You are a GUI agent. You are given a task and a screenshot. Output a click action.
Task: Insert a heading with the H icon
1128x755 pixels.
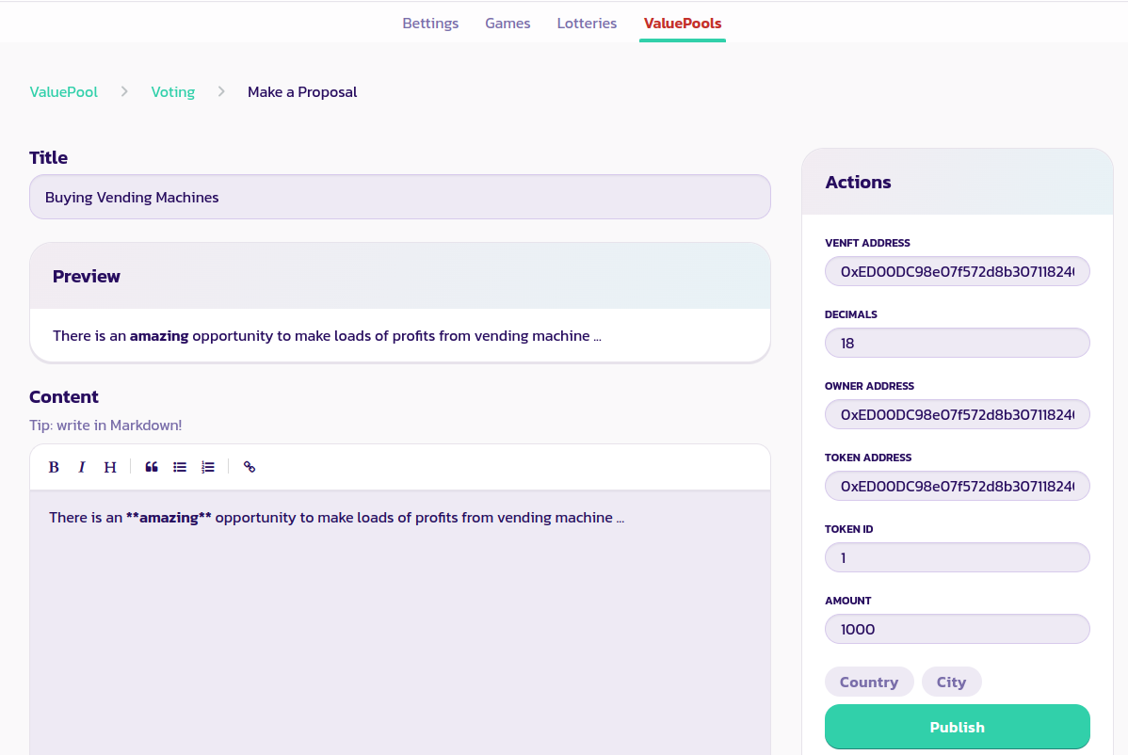(x=110, y=467)
